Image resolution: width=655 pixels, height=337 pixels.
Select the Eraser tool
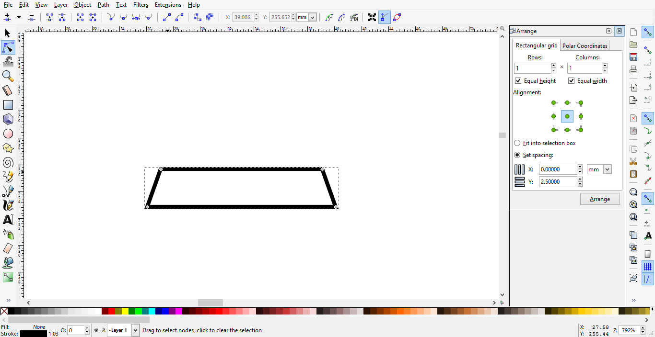[8, 248]
